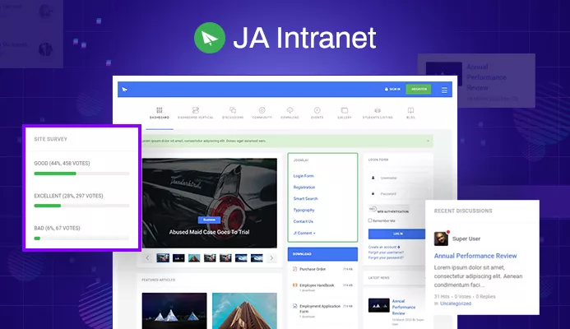
Task: Open the Download cloud nav icon
Action: [x=290, y=113]
